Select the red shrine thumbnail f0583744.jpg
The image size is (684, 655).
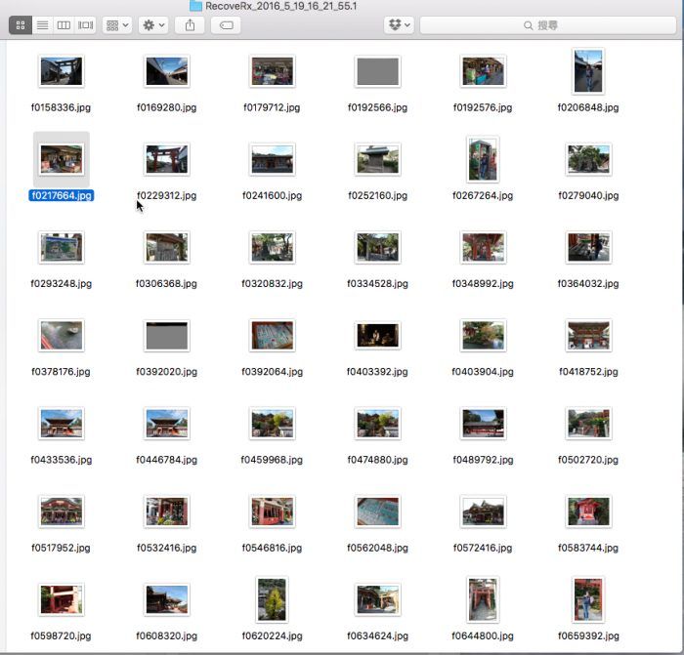588,512
